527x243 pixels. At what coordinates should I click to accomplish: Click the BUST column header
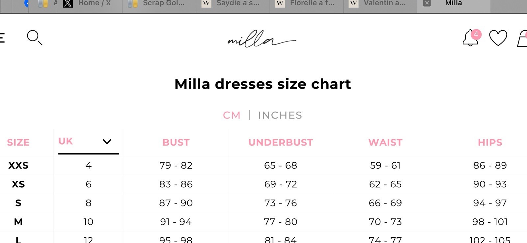click(176, 143)
